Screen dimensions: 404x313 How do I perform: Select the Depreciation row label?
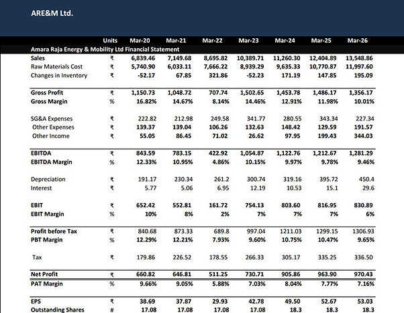(48, 179)
